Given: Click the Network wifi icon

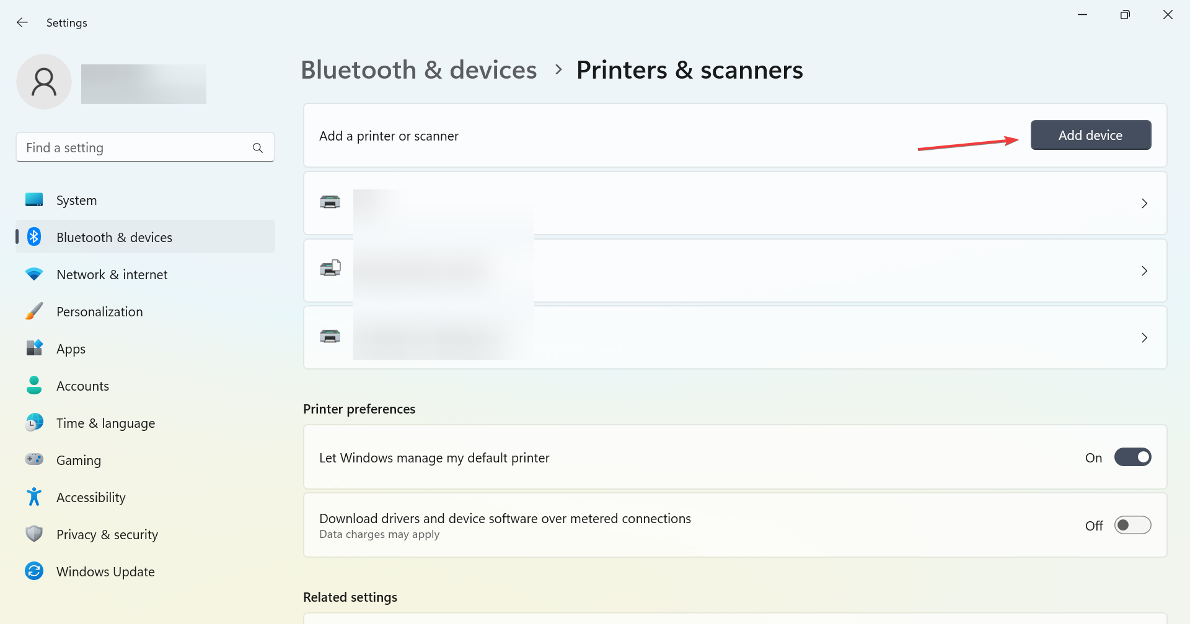Looking at the screenshot, I should [34, 274].
